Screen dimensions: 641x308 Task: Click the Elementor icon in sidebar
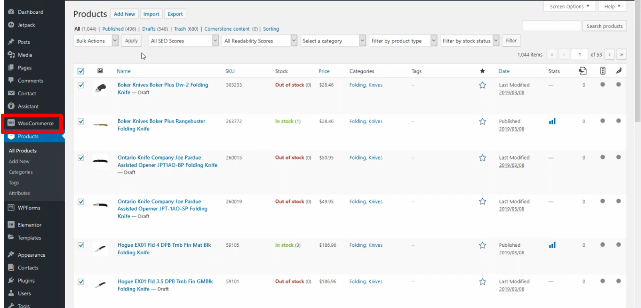(x=11, y=225)
